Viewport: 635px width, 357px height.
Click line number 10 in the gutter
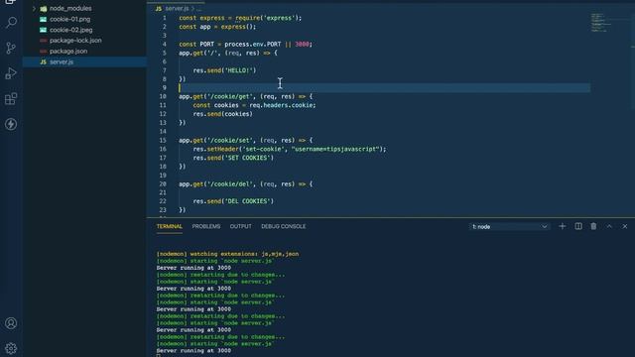(x=163, y=96)
